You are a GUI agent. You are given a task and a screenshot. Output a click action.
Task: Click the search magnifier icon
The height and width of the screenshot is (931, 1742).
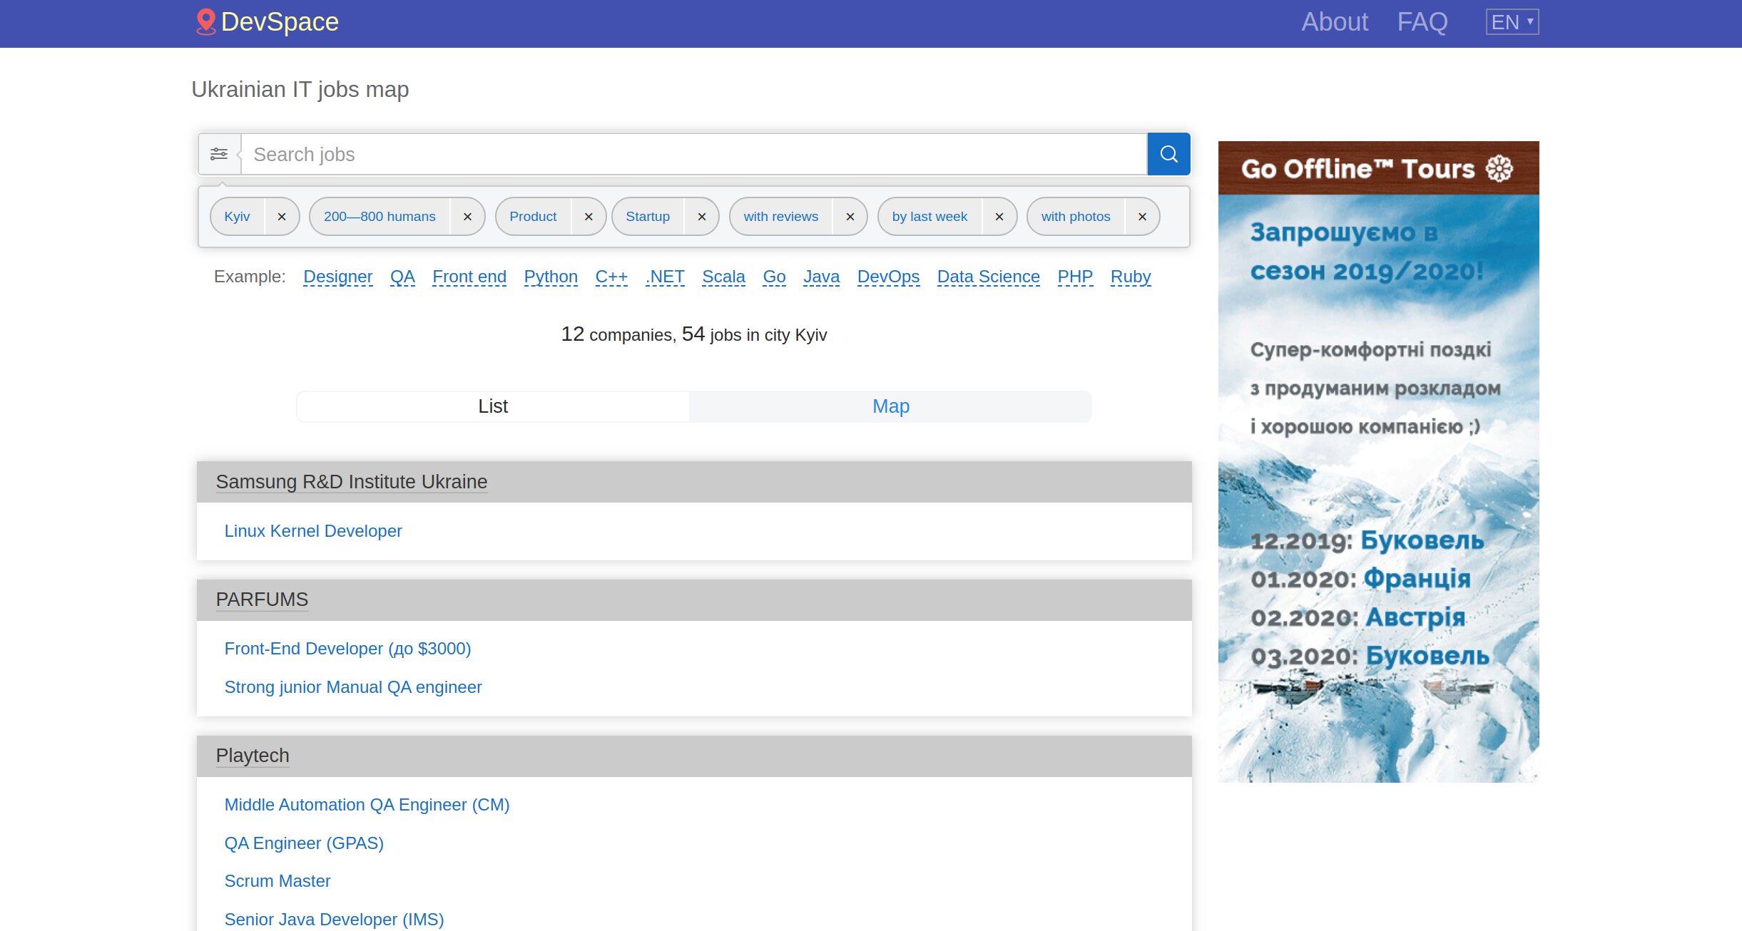(1168, 153)
